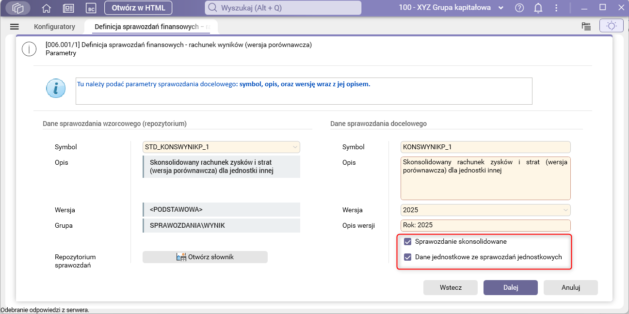The image size is (629, 314).
Task: Click the Opis wersji input field
Action: coord(485,225)
